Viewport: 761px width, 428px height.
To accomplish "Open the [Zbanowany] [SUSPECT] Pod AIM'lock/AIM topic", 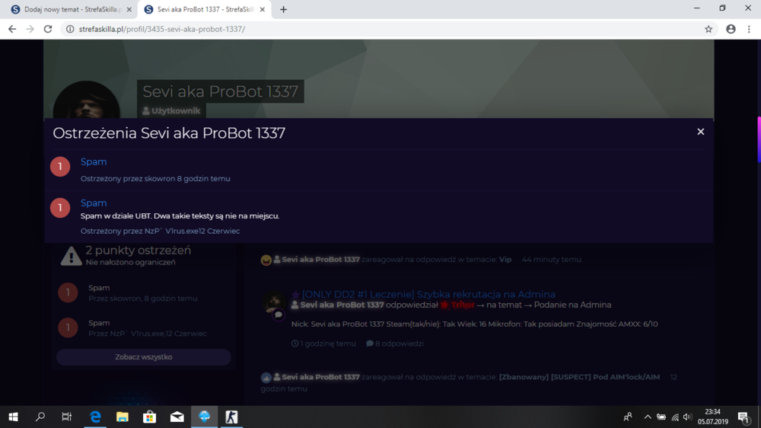I will coord(579,377).
